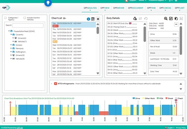Open the CPTVIEW tab
The width and height of the screenshot is (187, 129).
coord(105,8)
